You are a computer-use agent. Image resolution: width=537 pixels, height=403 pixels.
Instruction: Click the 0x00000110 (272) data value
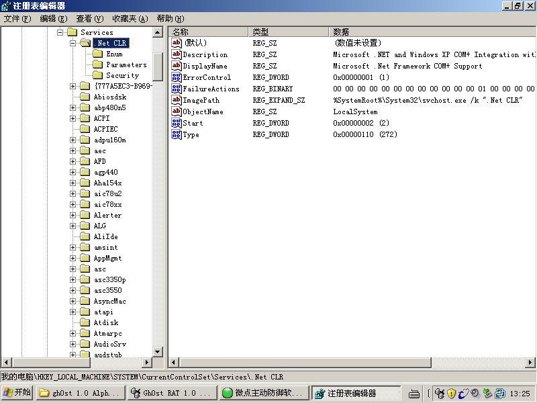point(365,134)
